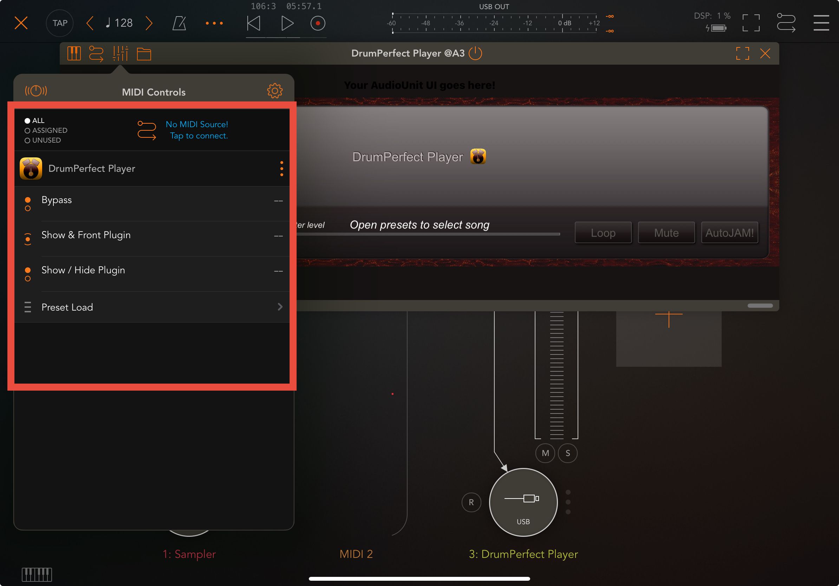Image resolution: width=839 pixels, height=586 pixels.
Task: Decrease tempo with left arrow
Action: coord(90,23)
